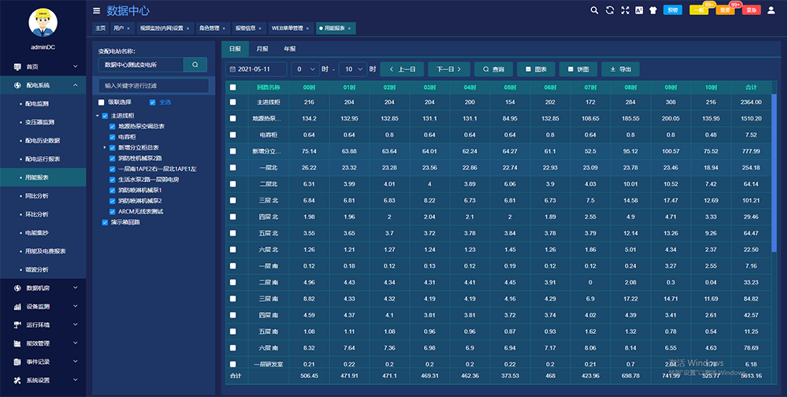Open the start hour dropdown showing 0
The image size is (788, 397).
pos(305,69)
